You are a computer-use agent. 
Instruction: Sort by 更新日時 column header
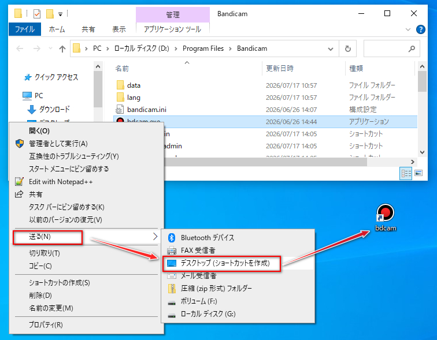pos(303,69)
